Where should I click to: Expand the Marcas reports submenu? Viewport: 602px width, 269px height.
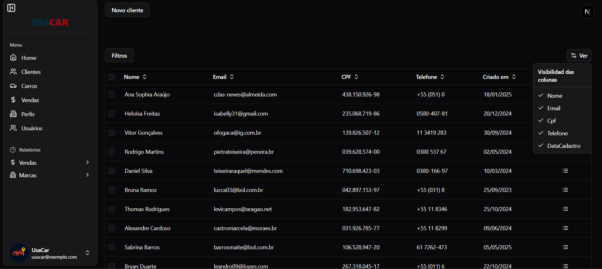[x=87, y=175]
